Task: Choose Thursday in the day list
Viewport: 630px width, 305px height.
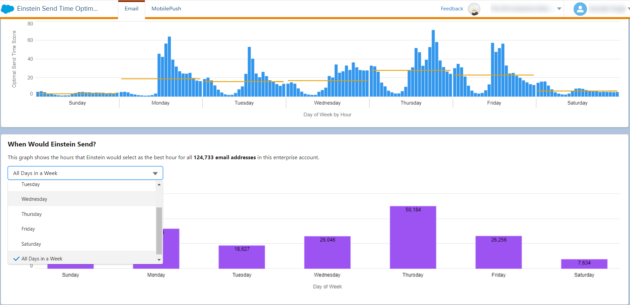Action: (82, 214)
